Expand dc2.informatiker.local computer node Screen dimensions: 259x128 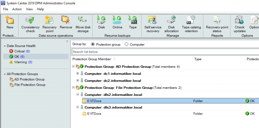(78, 80)
